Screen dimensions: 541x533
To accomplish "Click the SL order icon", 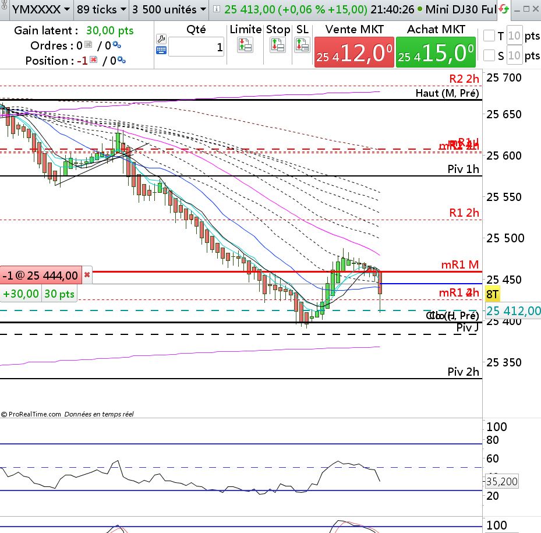I will pos(302,45).
